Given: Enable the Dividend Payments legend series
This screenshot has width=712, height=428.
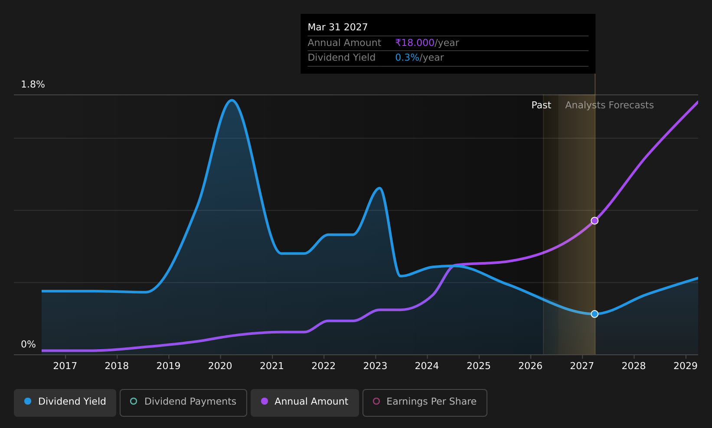Looking at the screenshot, I should pos(183,402).
